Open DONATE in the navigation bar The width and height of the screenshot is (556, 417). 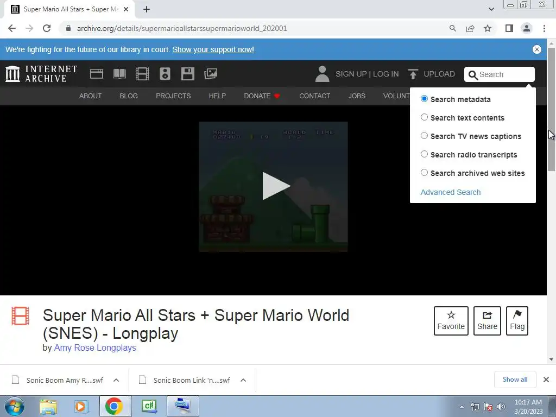[x=262, y=96]
